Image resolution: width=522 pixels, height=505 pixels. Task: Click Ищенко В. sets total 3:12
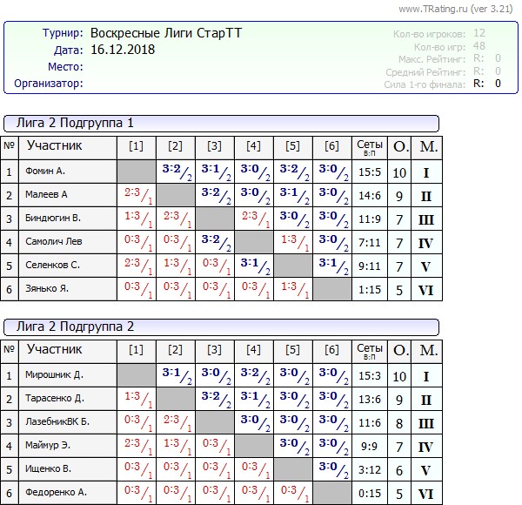[369, 470]
